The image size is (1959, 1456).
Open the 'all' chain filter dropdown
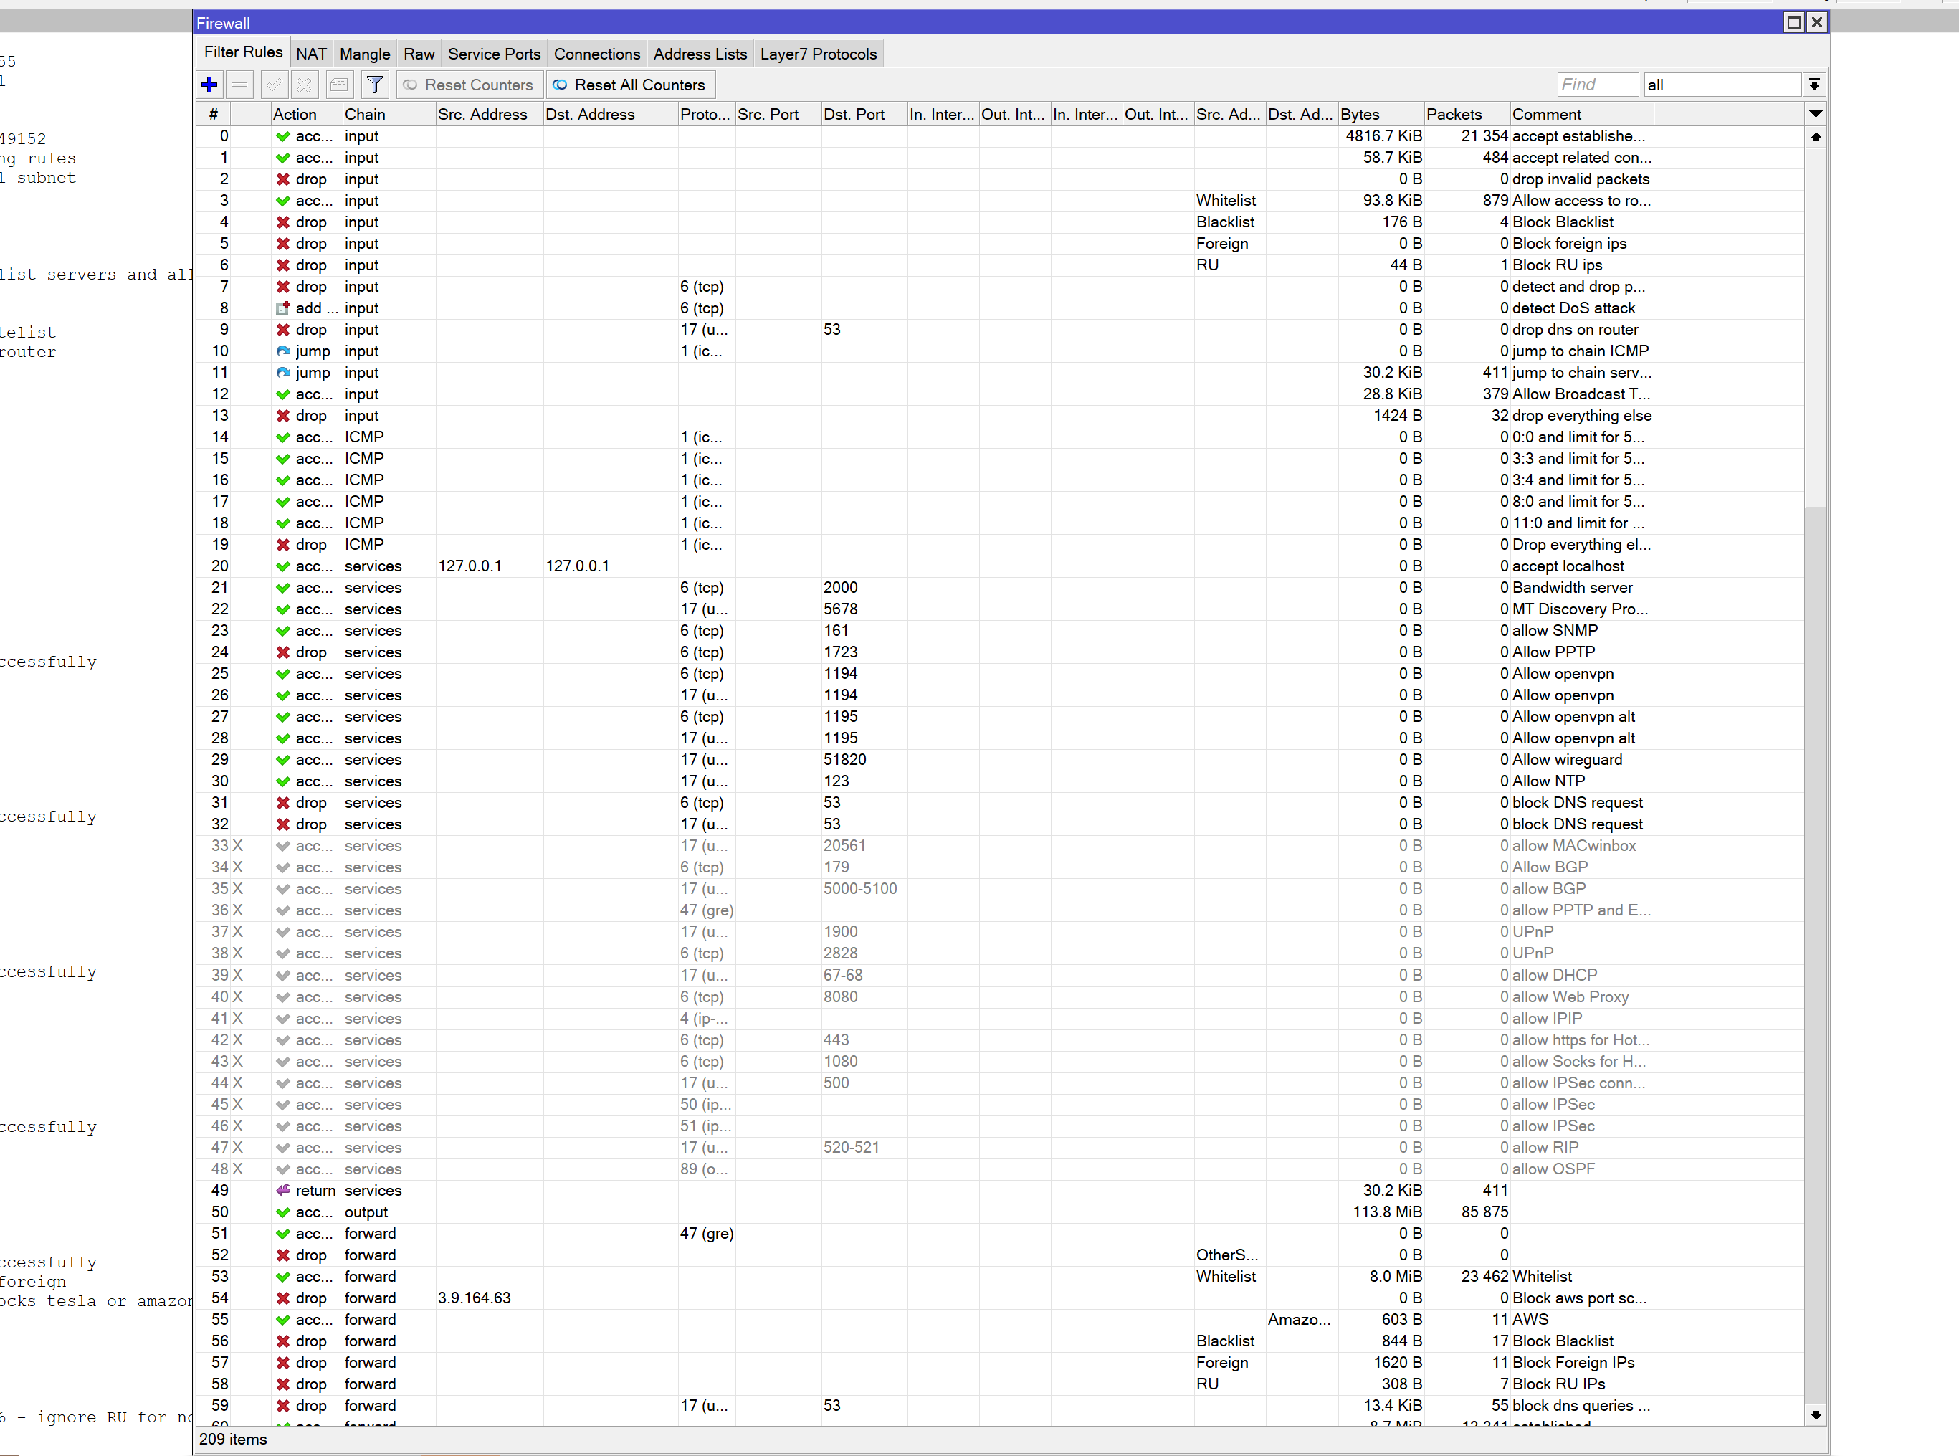pos(1813,85)
